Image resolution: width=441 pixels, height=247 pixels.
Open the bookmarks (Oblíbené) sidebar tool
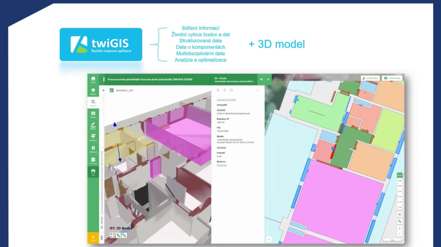[x=93, y=149]
